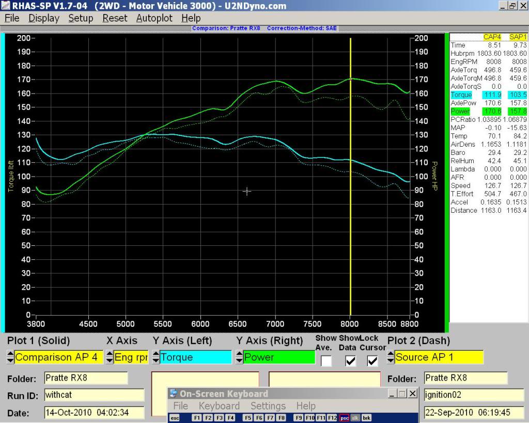
Task: Open the Autoplot menu
Action: click(x=154, y=18)
